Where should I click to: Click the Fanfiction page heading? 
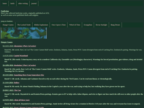point(5,11)
